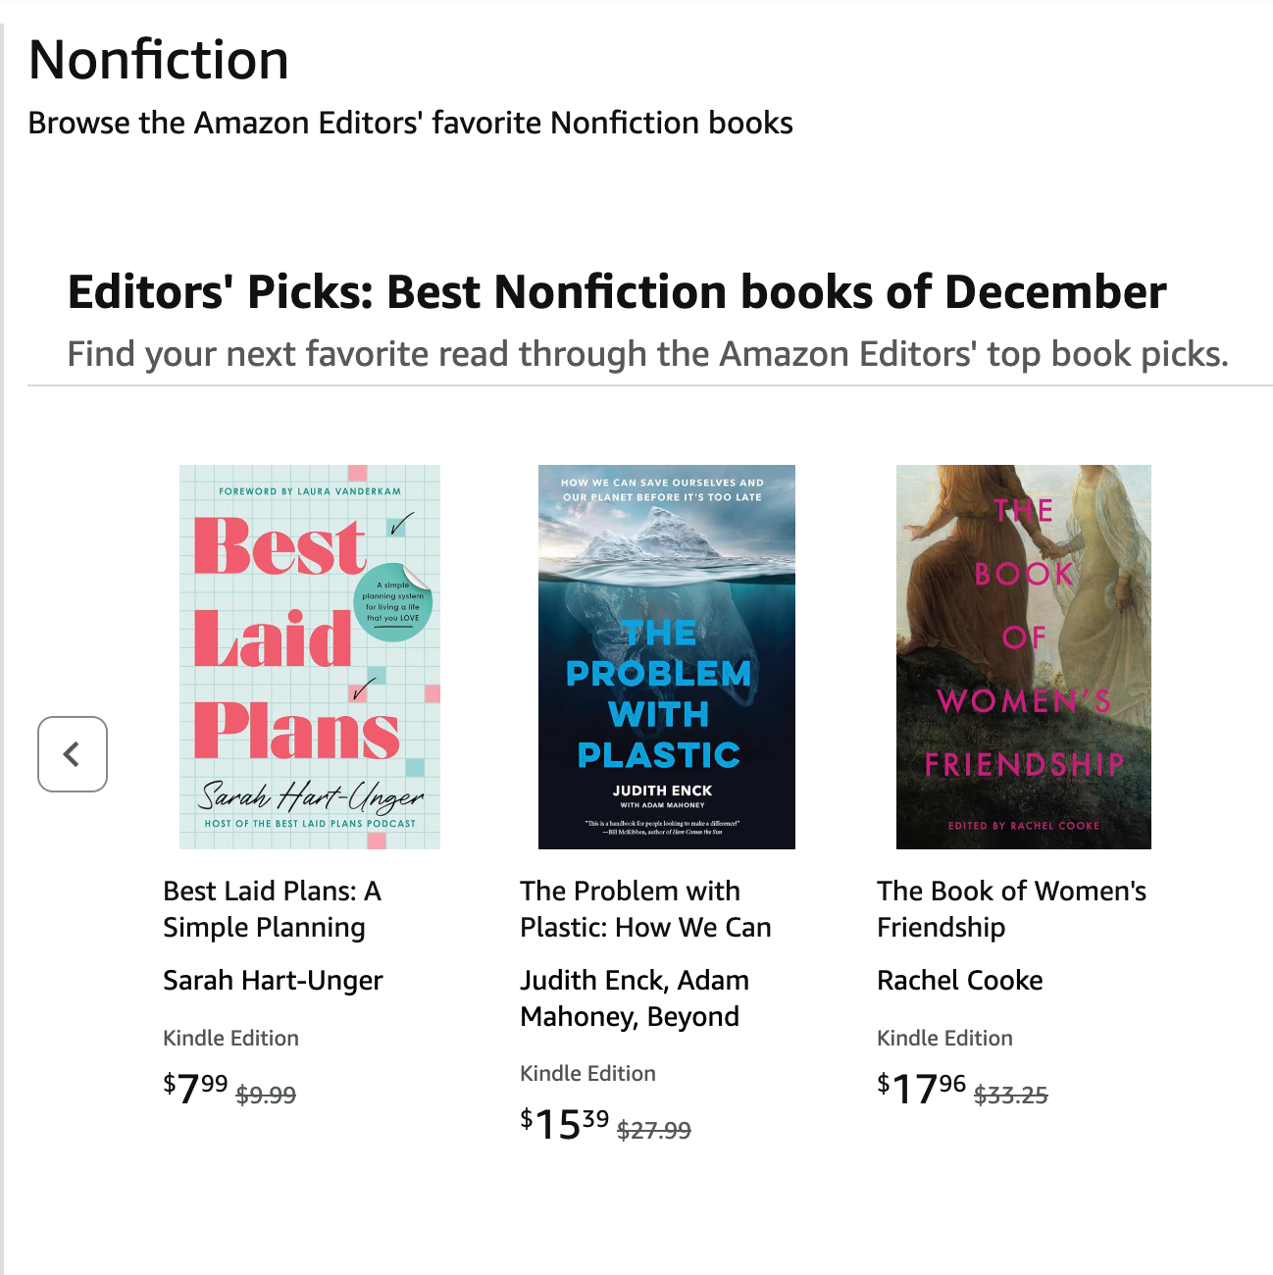
Task: View authors Judith Enck, Adam Mahoney
Action: tap(634, 997)
